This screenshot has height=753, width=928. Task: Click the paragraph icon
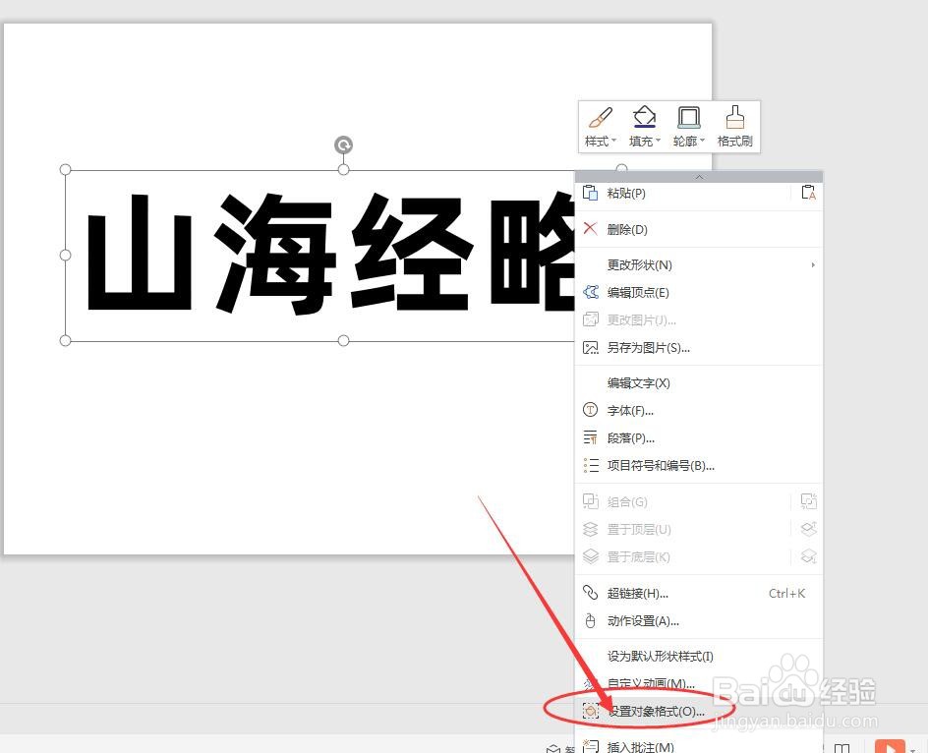point(590,437)
